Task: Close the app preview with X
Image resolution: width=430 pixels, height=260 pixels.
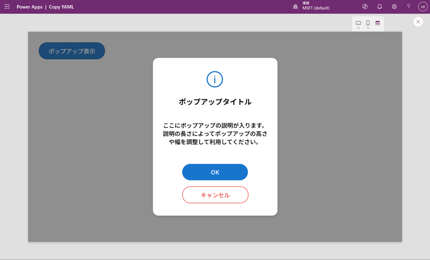Action: 418,22
